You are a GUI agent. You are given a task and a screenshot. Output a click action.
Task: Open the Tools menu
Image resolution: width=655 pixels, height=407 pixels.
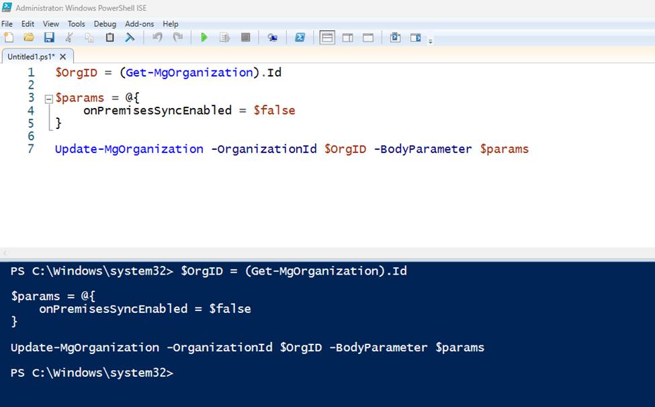tap(77, 24)
